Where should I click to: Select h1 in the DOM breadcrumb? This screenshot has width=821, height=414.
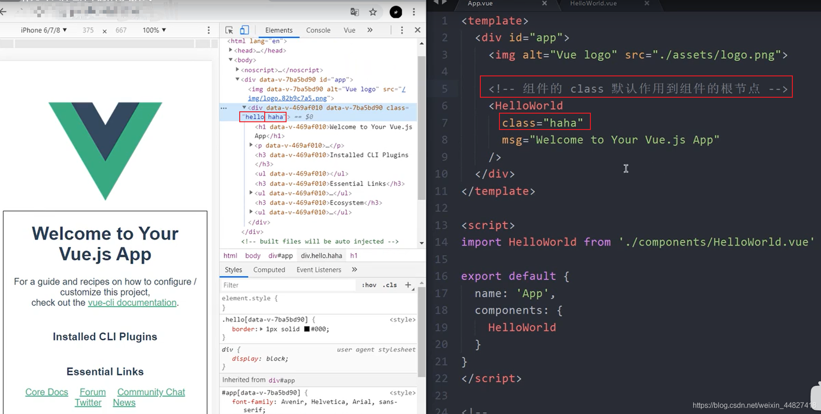pos(354,255)
